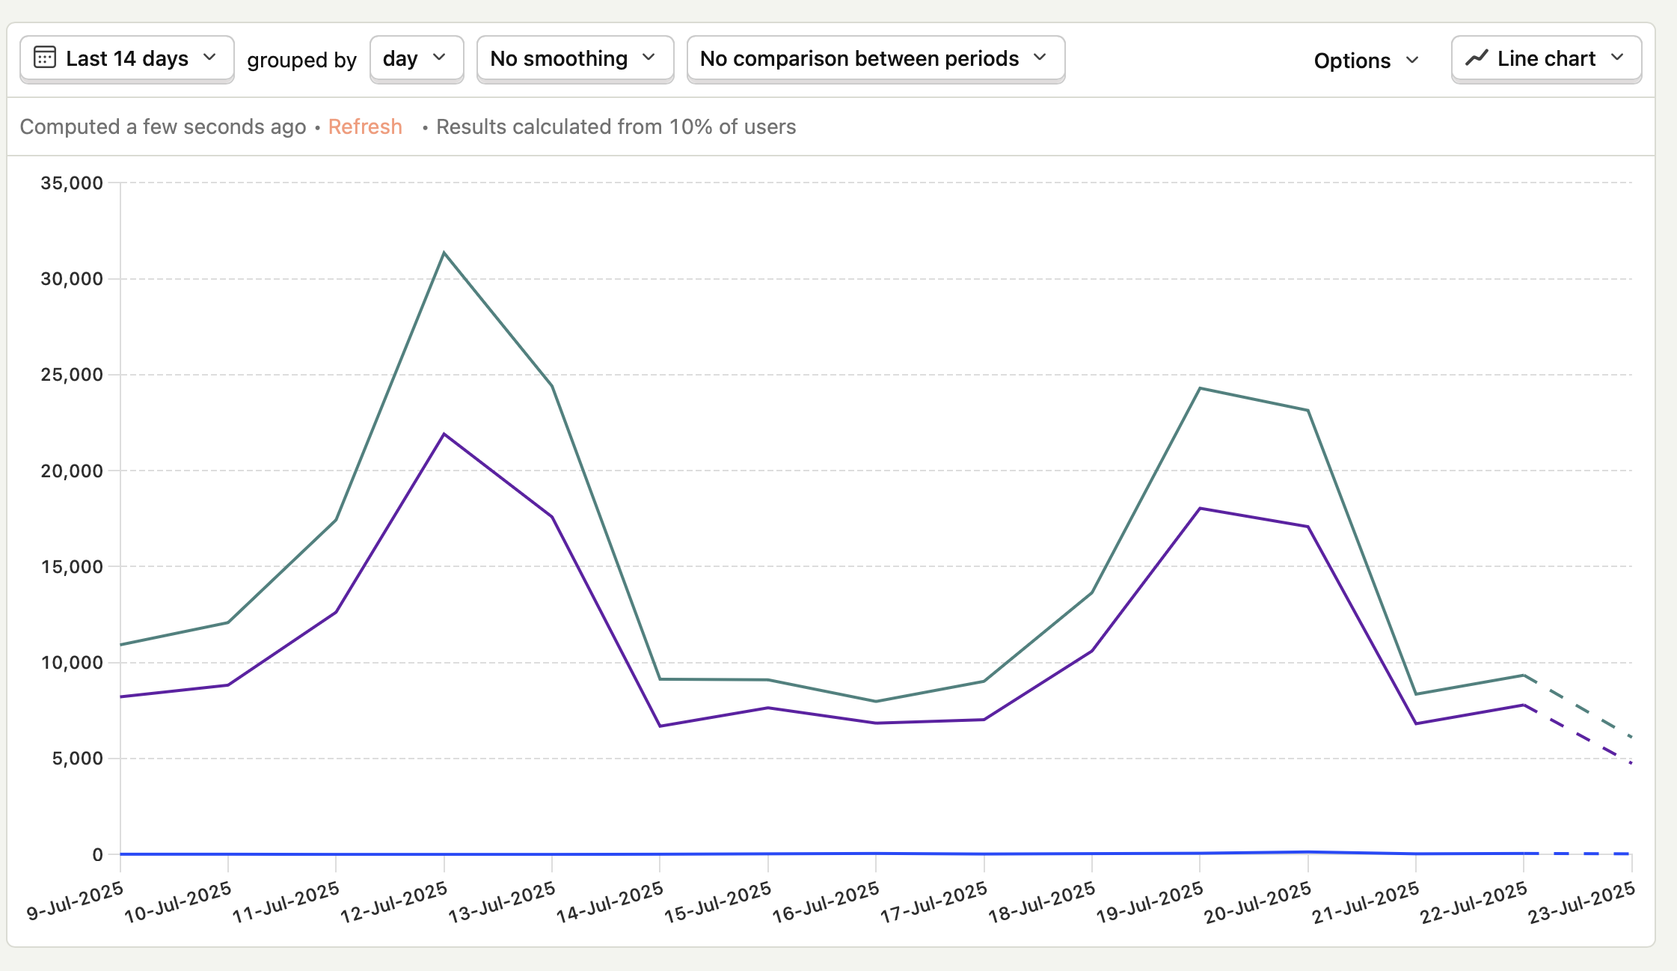Click the line chart trend icon
This screenshot has width=1677, height=971.
pyautogui.click(x=1476, y=58)
